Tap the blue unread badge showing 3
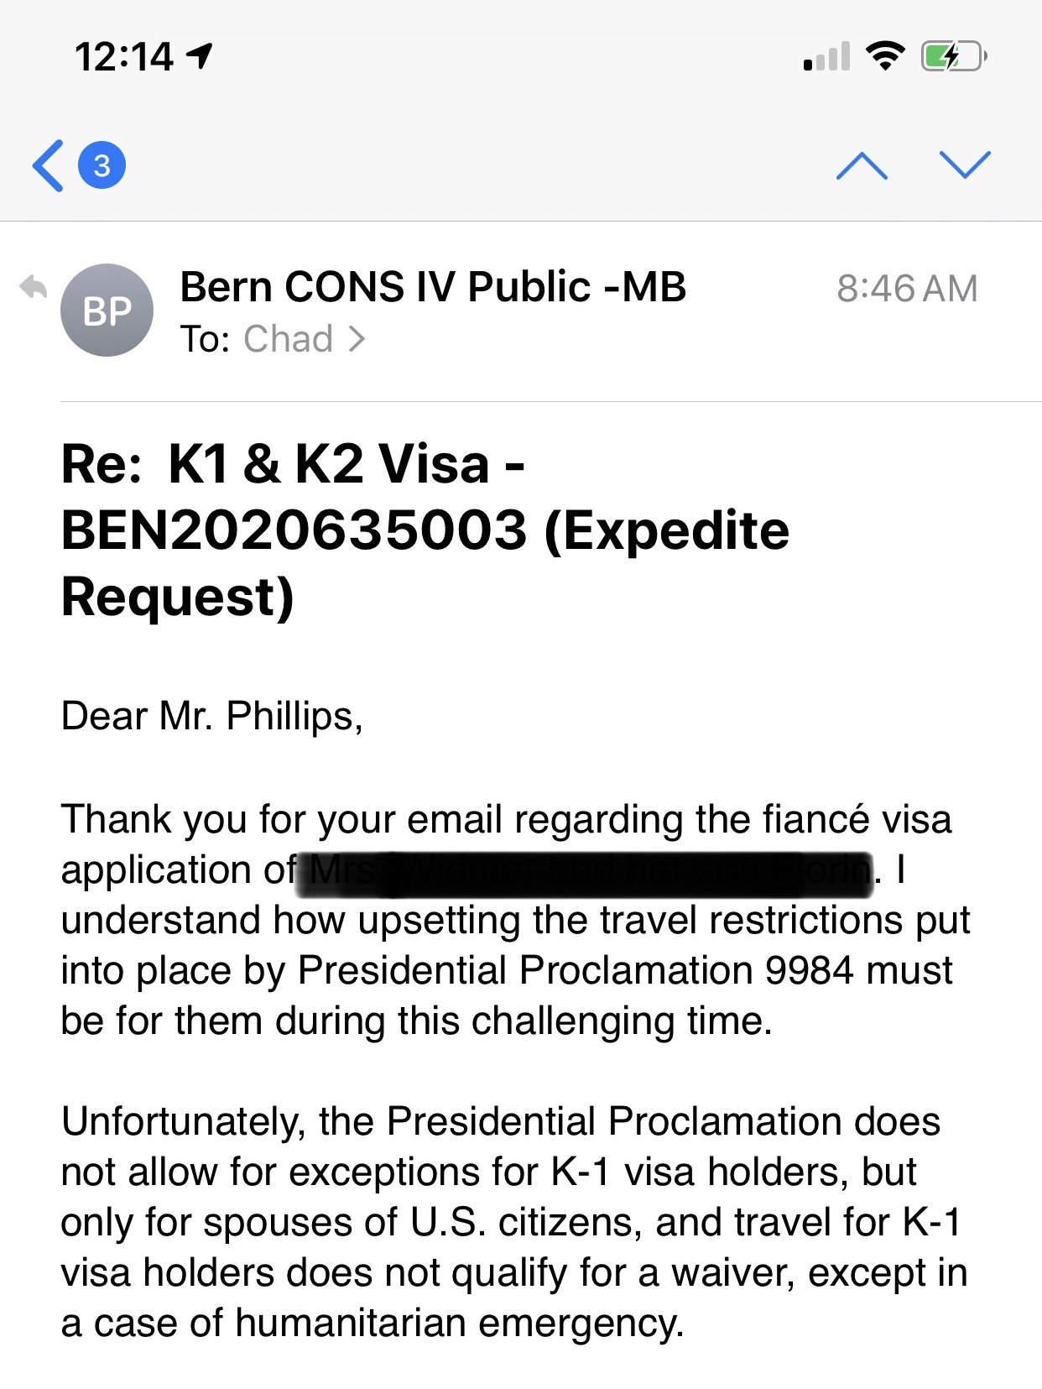 (x=102, y=165)
